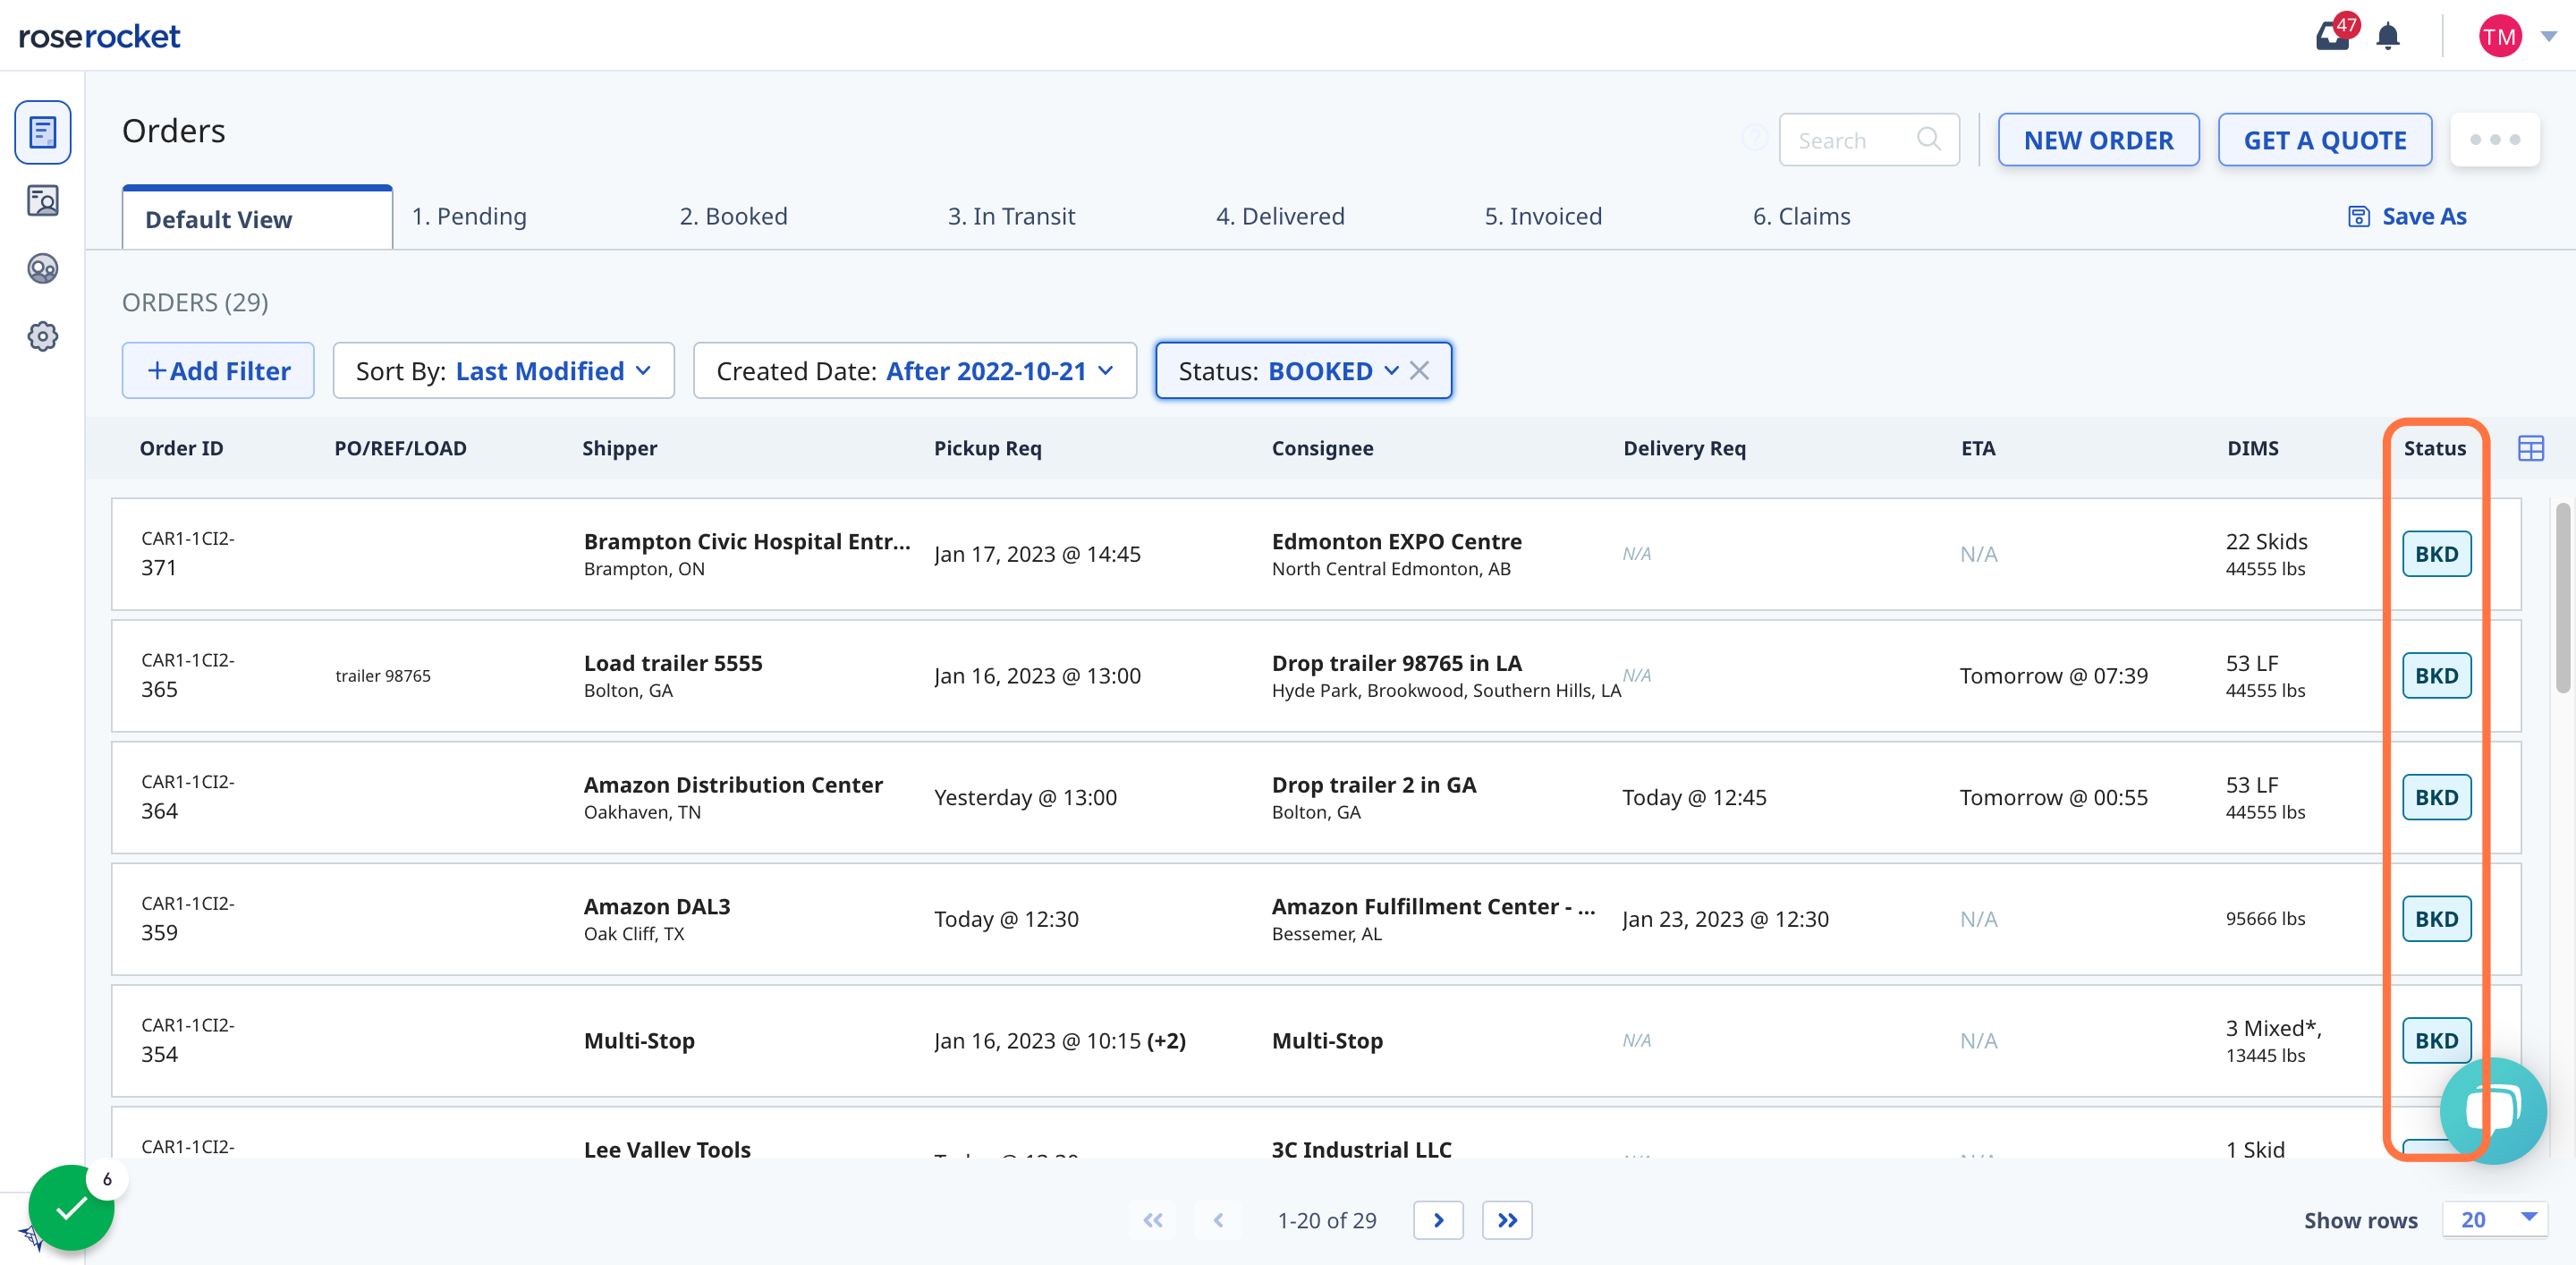Screen dimensions: 2576x1265
Task: Open Sort By Last Modified dropdown
Action: tap(503, 371)
